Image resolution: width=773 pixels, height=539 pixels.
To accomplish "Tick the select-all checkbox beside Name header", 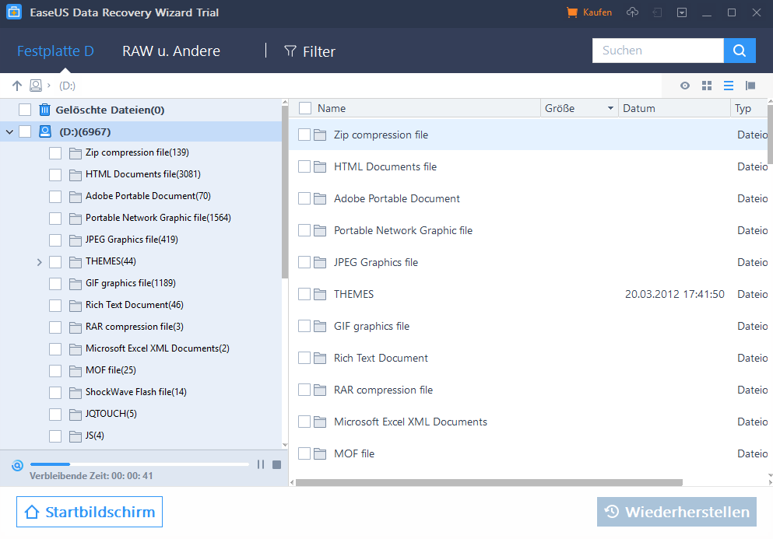I will point(305,108).
